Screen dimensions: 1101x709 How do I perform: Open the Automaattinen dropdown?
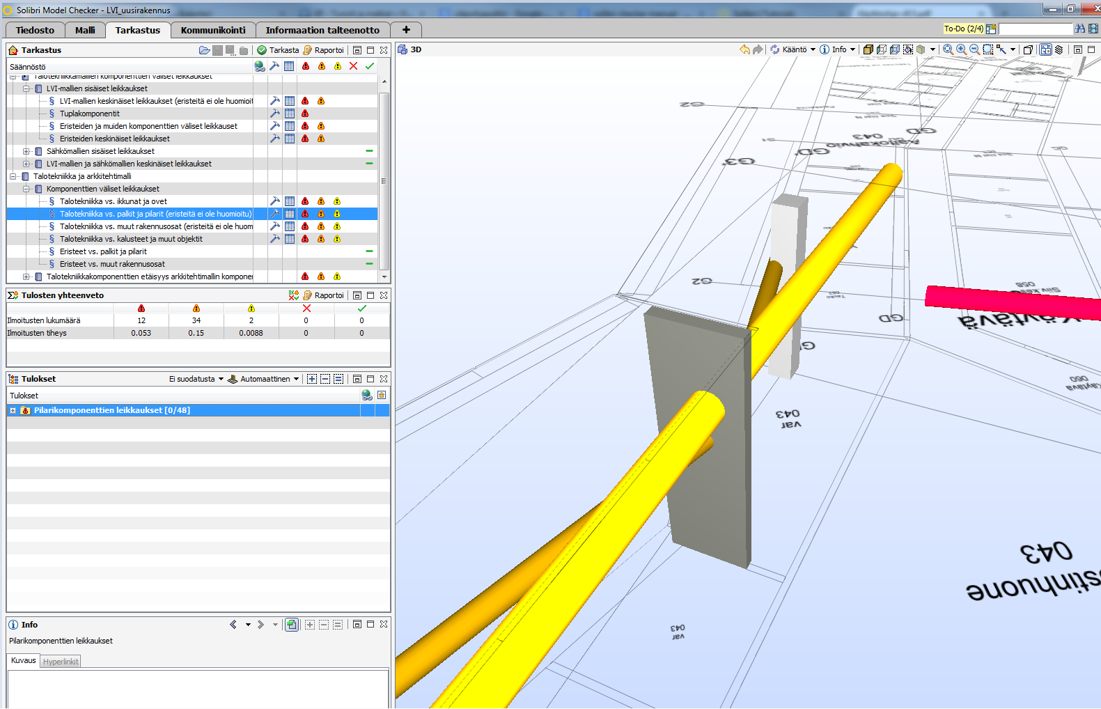264,379
